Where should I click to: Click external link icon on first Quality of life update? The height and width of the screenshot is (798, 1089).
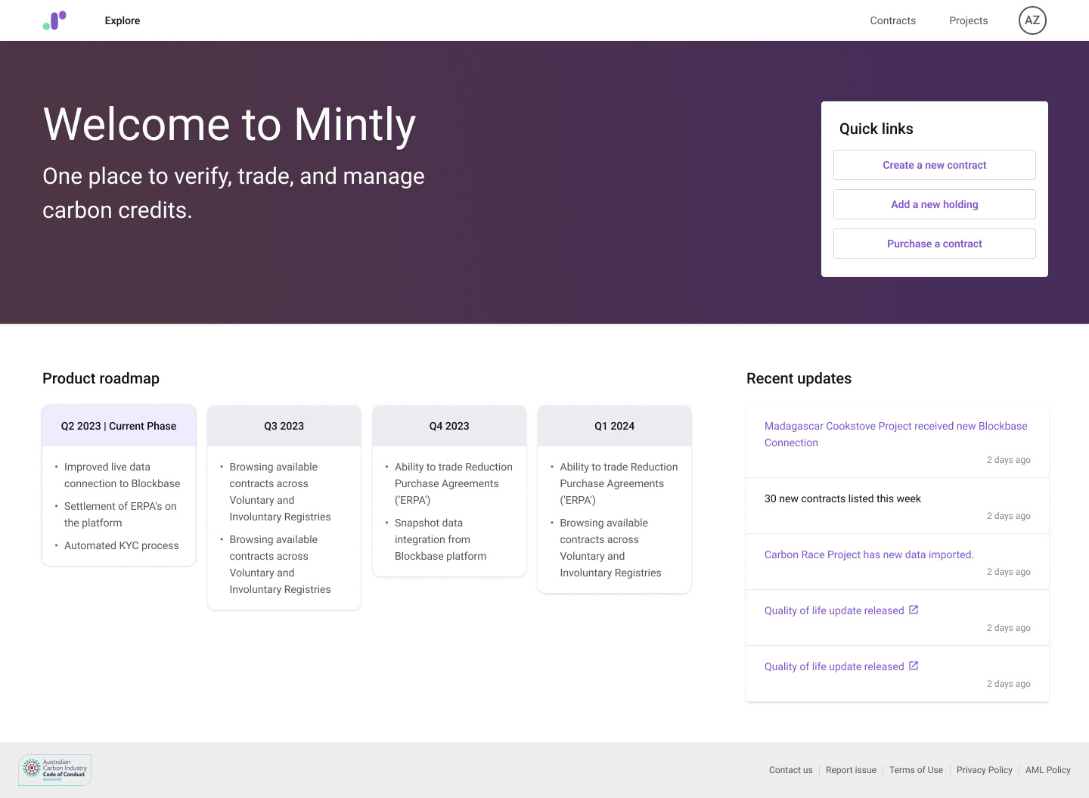(914, 610)
